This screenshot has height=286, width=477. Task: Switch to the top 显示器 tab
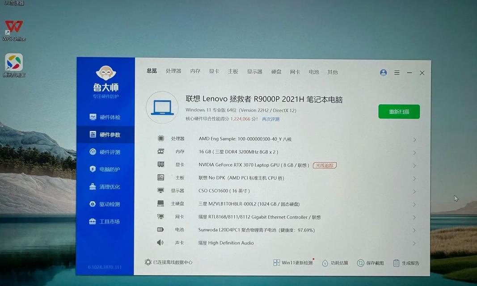click(x=255, y=72)
